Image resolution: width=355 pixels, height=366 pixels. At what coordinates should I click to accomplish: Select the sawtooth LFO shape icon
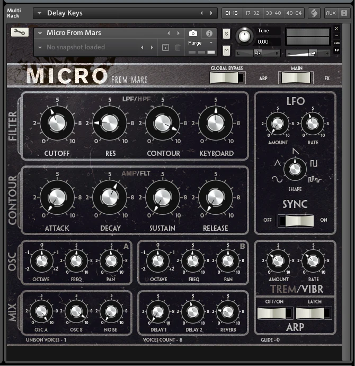point(296,151)
